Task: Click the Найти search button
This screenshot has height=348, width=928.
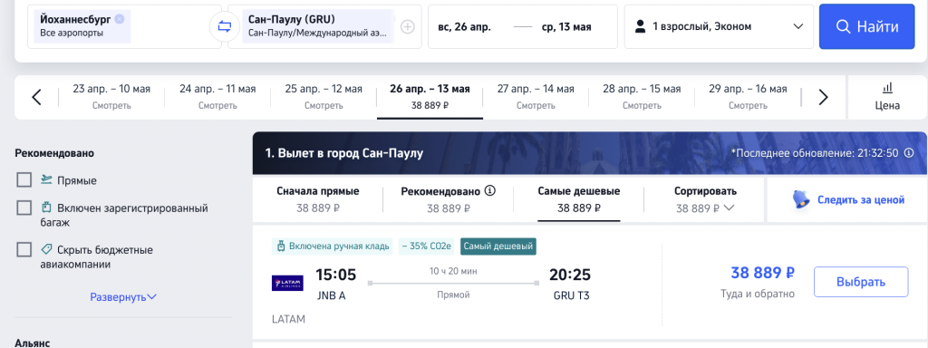Action: click(x=867, y=26)
